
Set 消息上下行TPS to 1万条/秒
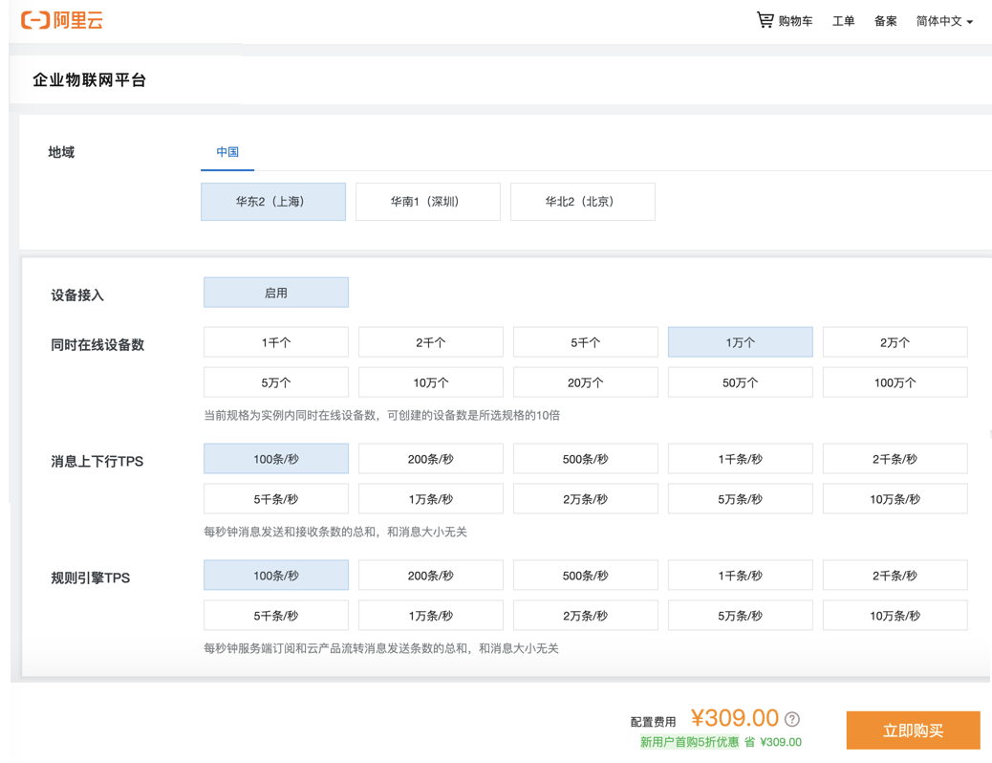pyautogui.click(x=431, y=499)
